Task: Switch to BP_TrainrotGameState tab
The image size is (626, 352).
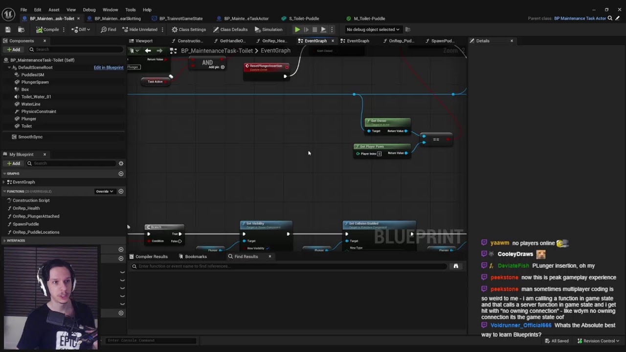Action: [x=177, y=19]
